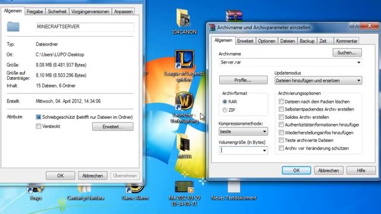The height and width of the screenshot is (214, 381).
Task: Switch to the Optionen tab
Action: point(267,41)
